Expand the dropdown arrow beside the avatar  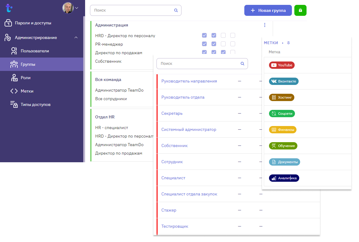77,8
